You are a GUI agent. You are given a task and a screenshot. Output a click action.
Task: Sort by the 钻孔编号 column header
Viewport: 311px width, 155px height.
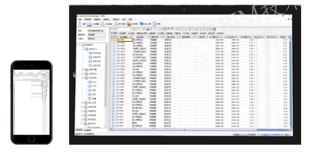(x=124, y=37)
